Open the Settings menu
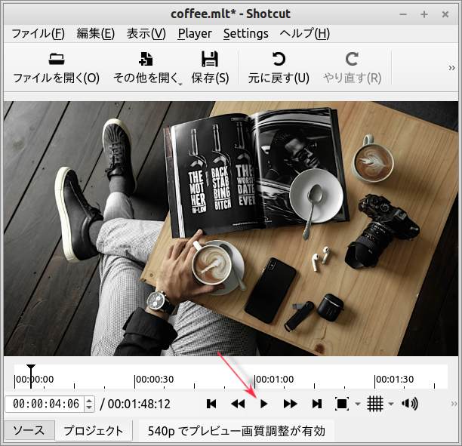Screen dimensions: 462x446 [x=245, y=33]
